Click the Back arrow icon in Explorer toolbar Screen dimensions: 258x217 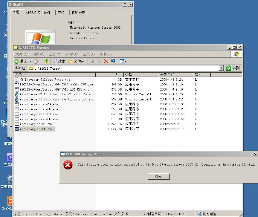pyautogui.click(x=16, y=61)
